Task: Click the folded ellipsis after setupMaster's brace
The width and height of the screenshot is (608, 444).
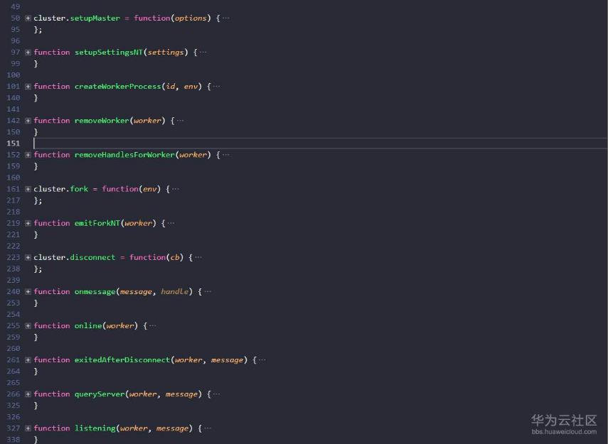Action: point(226,18)
